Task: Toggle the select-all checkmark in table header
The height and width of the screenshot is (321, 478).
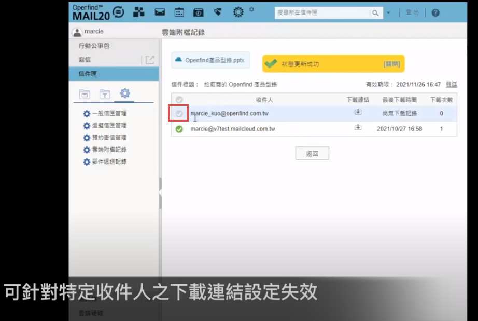Action: 179,100
